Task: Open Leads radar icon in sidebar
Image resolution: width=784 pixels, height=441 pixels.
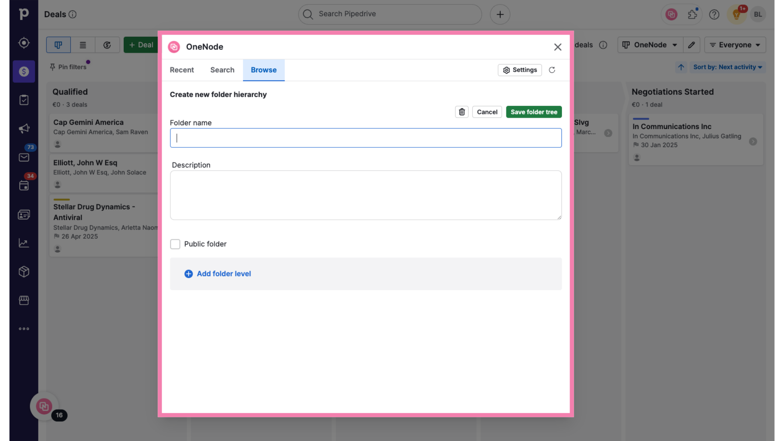Action: [x=24, y=43]
